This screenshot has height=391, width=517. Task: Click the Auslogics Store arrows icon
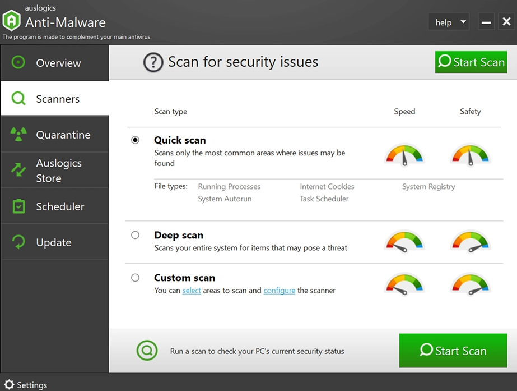[18, 170]
